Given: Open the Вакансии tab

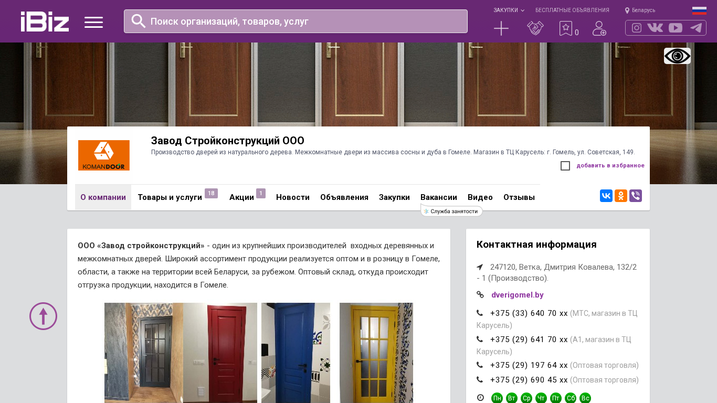Looking at the screenshot, I should click(x=439, y=197).
